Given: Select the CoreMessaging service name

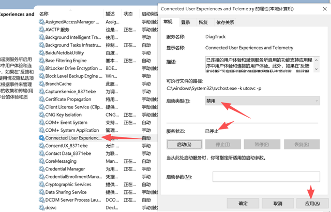Looking at the screenshot, I should tap(61, 161).
